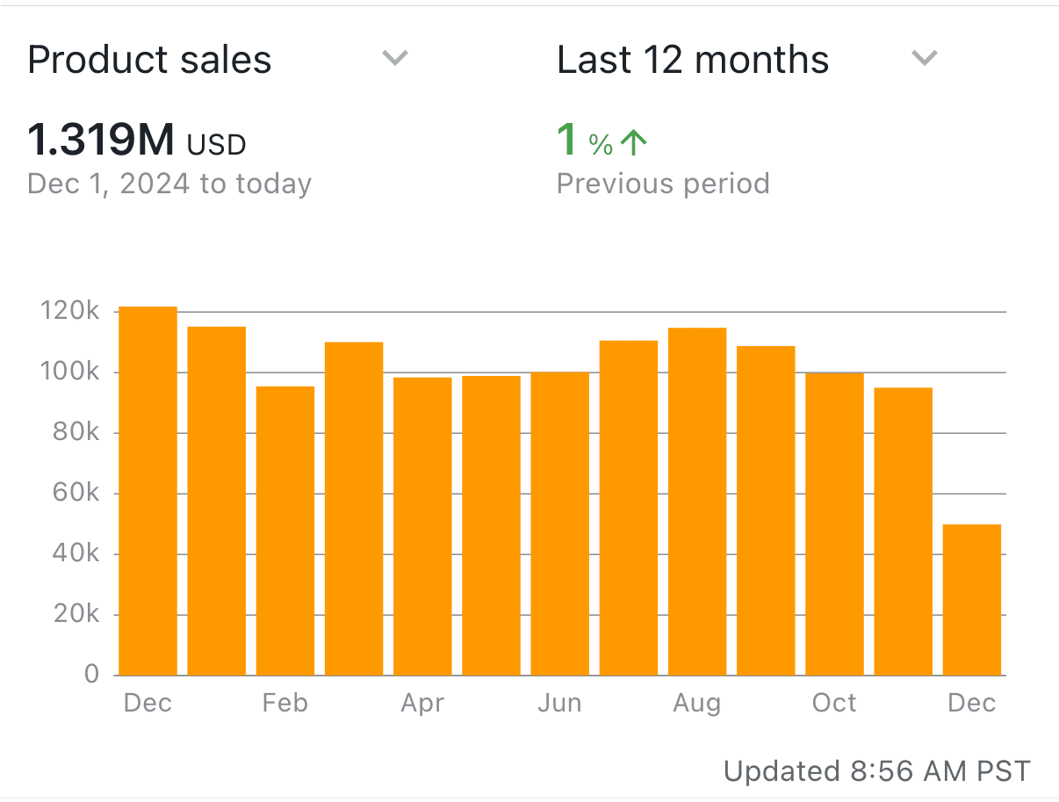This screenshot has height=802, width=1059.
Task: Select the October sales bar
Action: [834, 524]
